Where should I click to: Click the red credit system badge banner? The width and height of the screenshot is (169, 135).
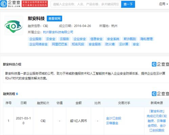35,4
